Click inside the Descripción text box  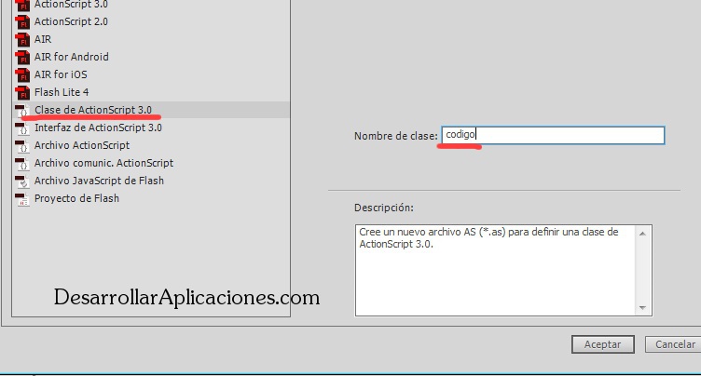[494, 270]
